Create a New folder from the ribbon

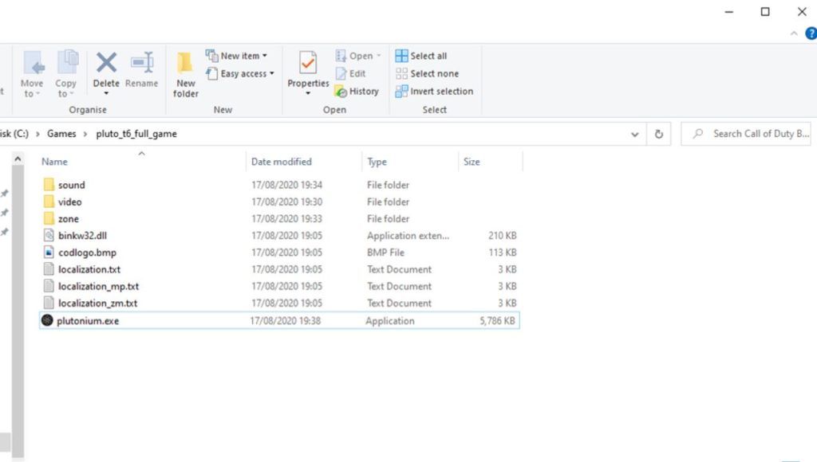185,74
